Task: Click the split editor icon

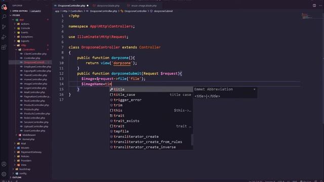Action: coord(314,6)
